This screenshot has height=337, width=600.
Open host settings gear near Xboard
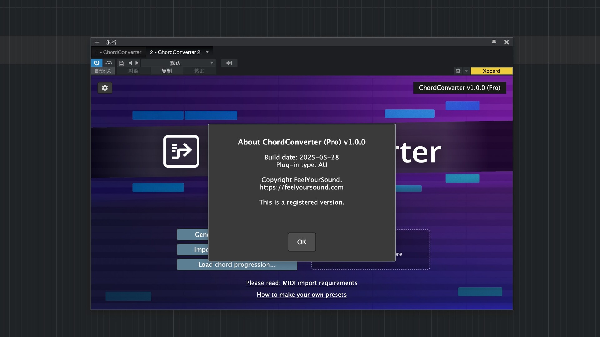pos(458,71)
